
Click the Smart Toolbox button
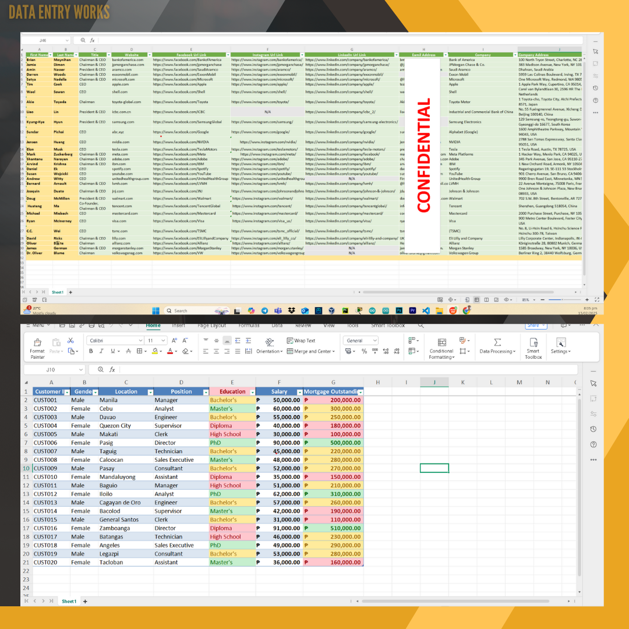[x=533, y=348]
